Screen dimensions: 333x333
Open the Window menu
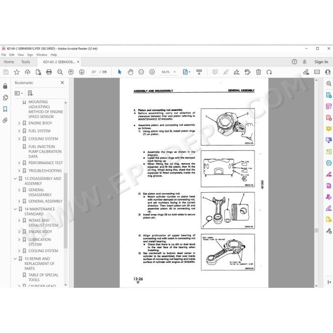point(42,55)
